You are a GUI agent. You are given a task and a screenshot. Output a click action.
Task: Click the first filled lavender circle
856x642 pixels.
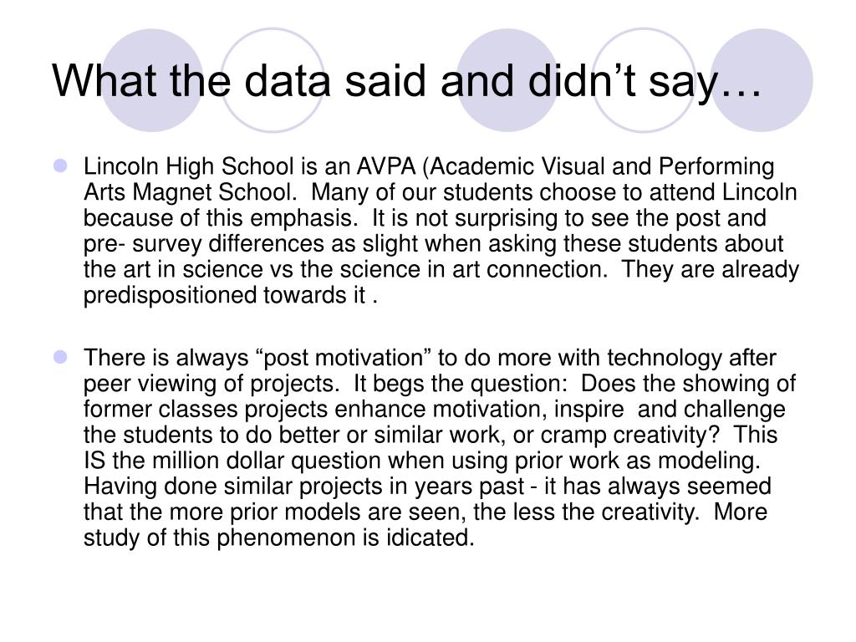click(x=152, y=80)
